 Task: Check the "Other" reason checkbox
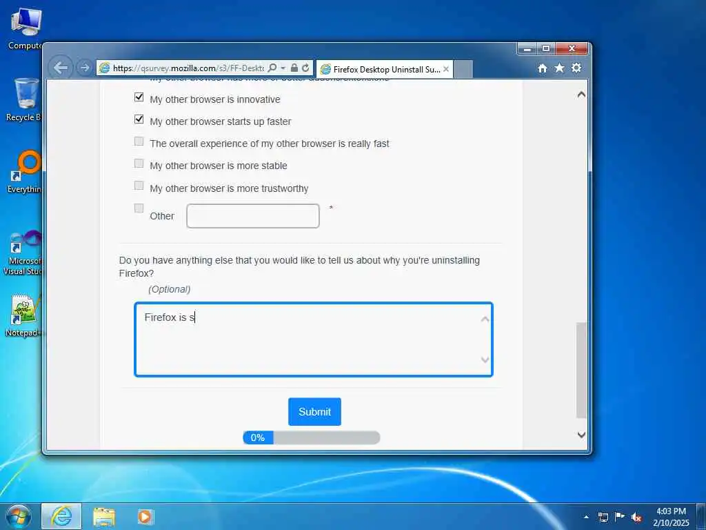[x=139, y=208]
